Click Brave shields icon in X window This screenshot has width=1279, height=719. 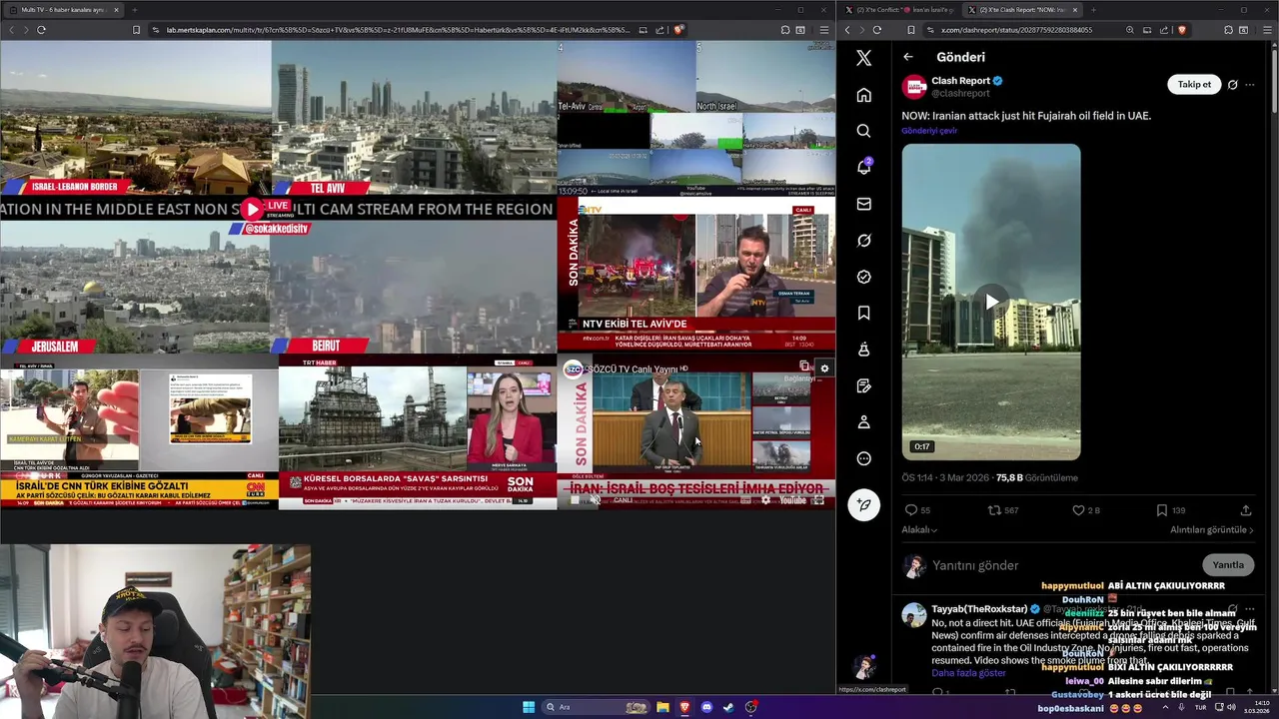[x=1181, y=30]
